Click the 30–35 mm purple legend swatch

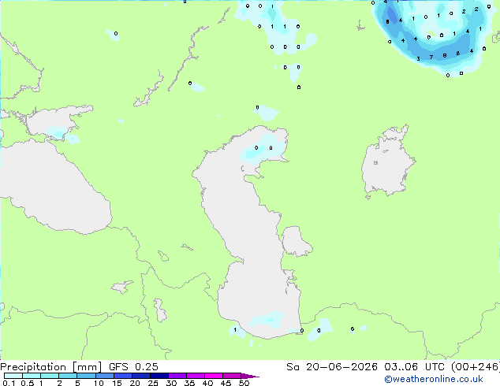coord(177,376)
